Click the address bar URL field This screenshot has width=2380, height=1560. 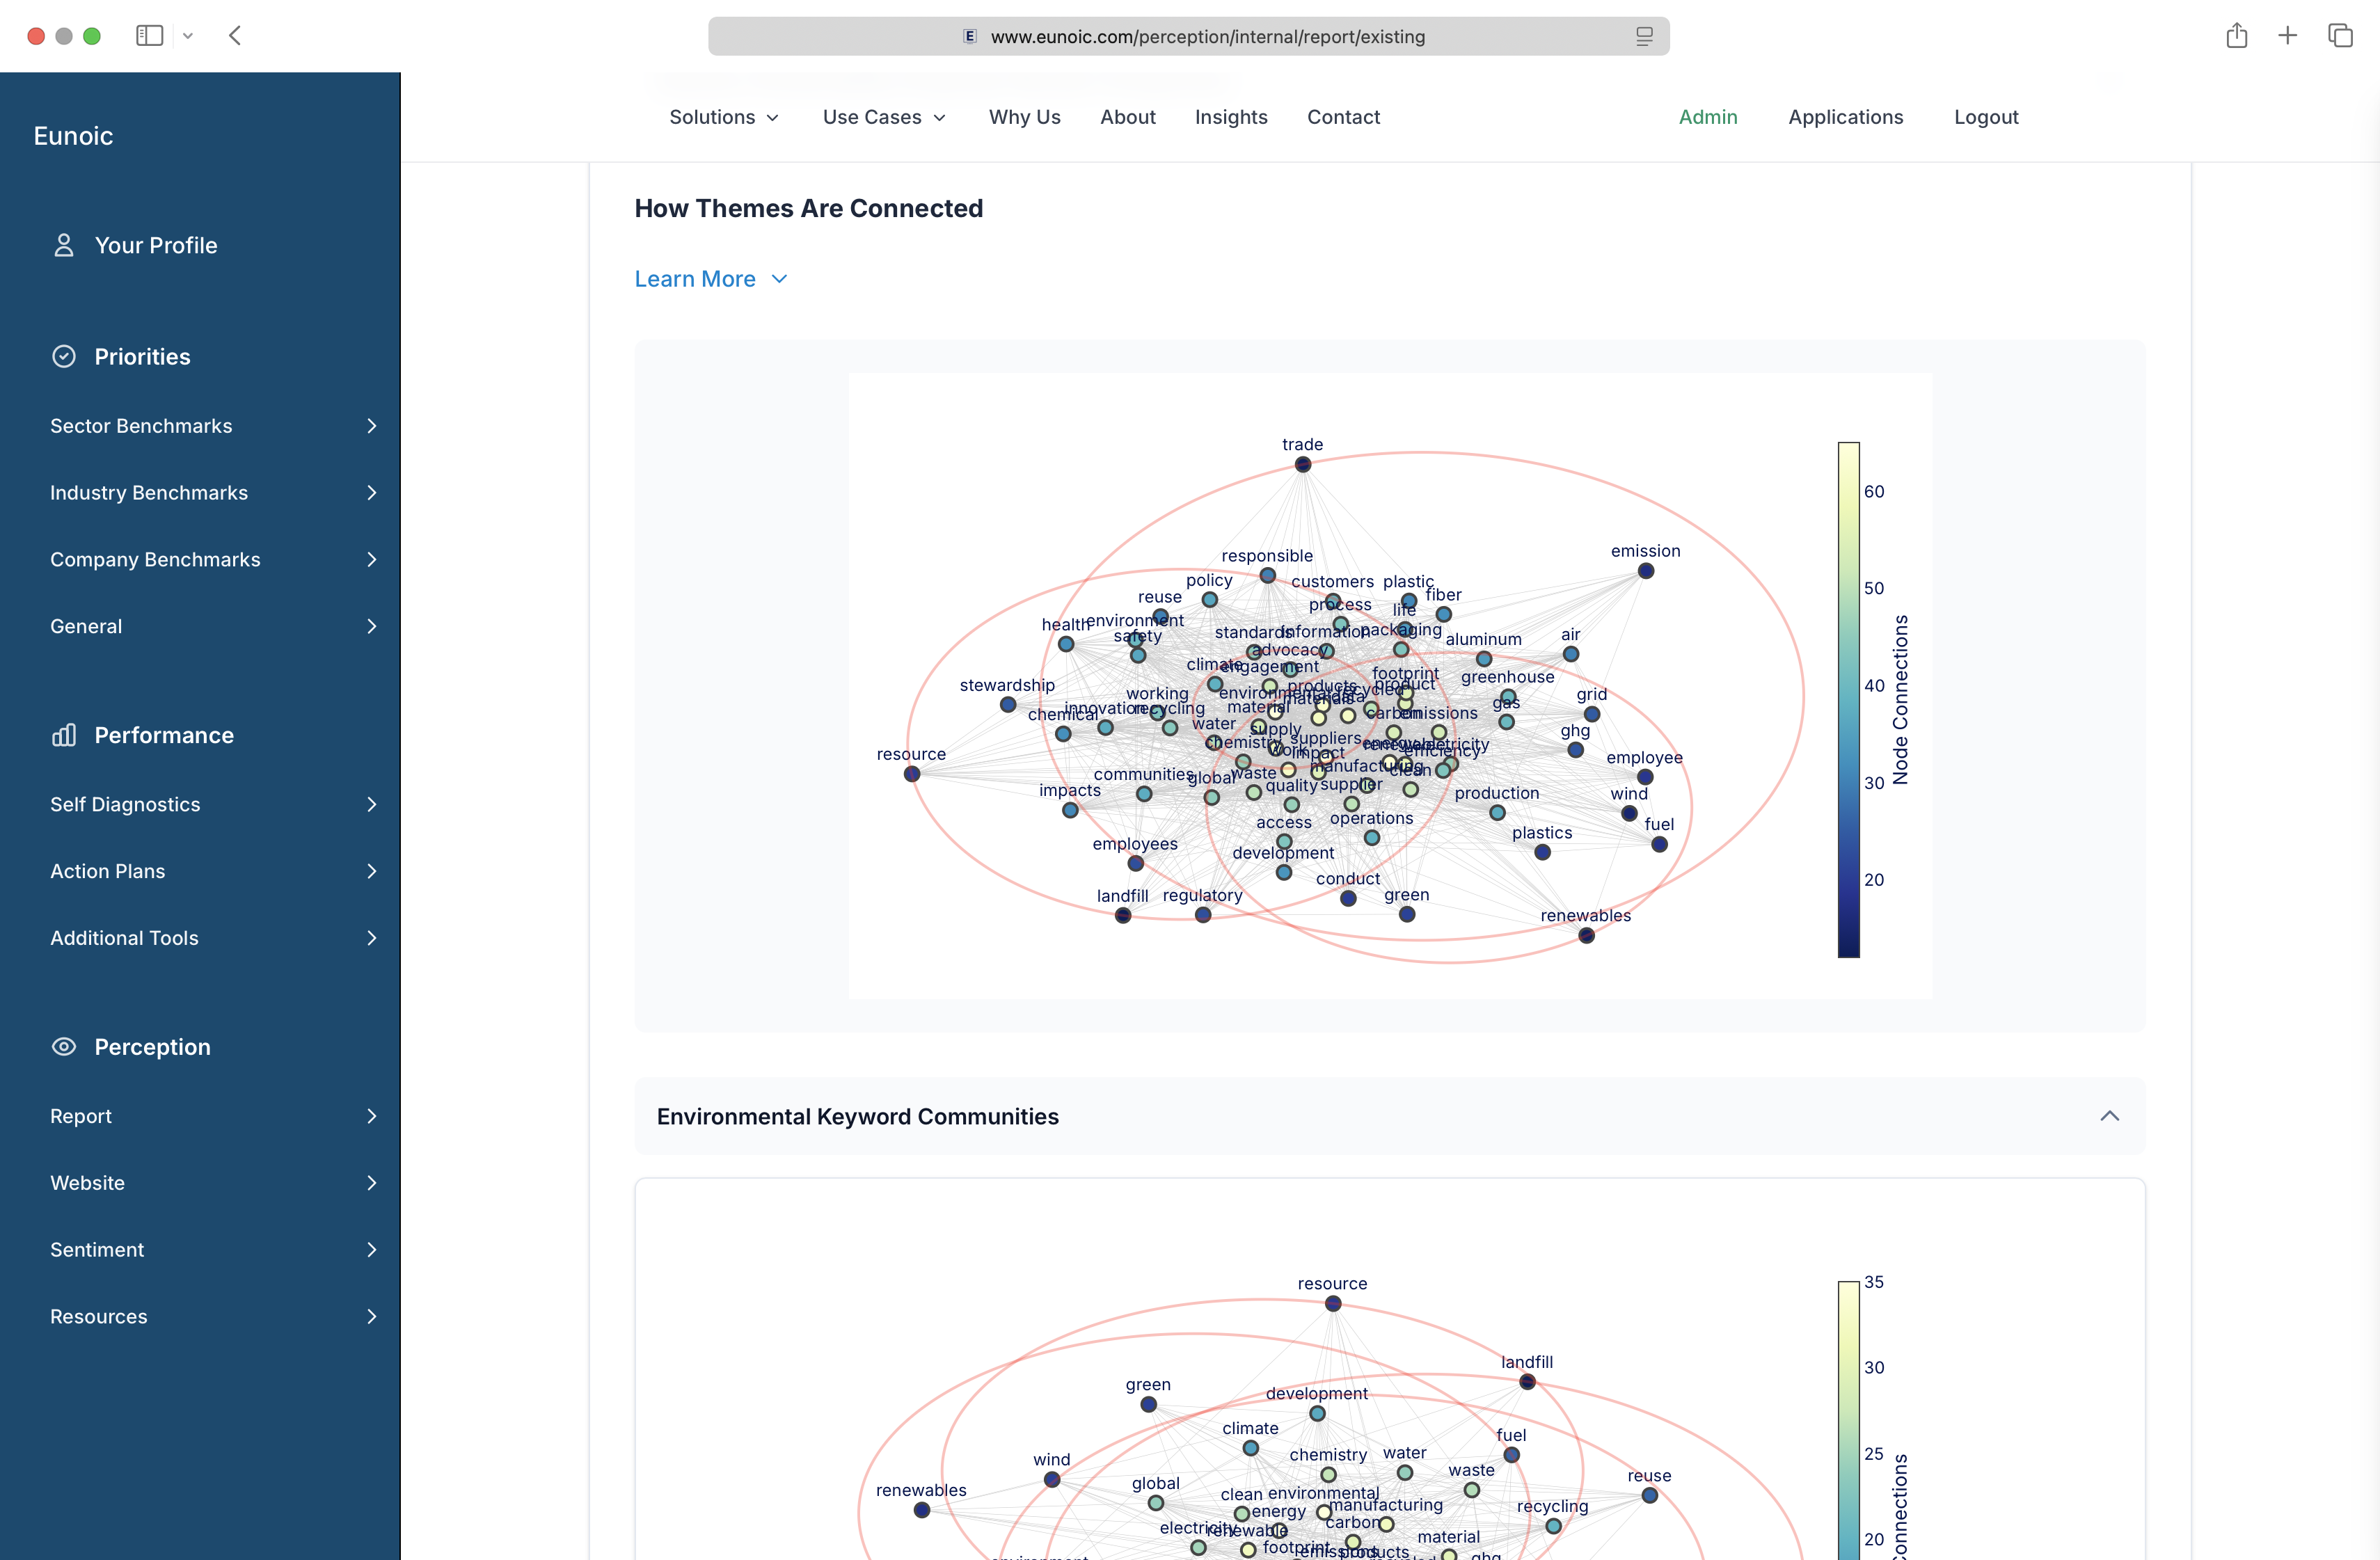(1188, 37)
